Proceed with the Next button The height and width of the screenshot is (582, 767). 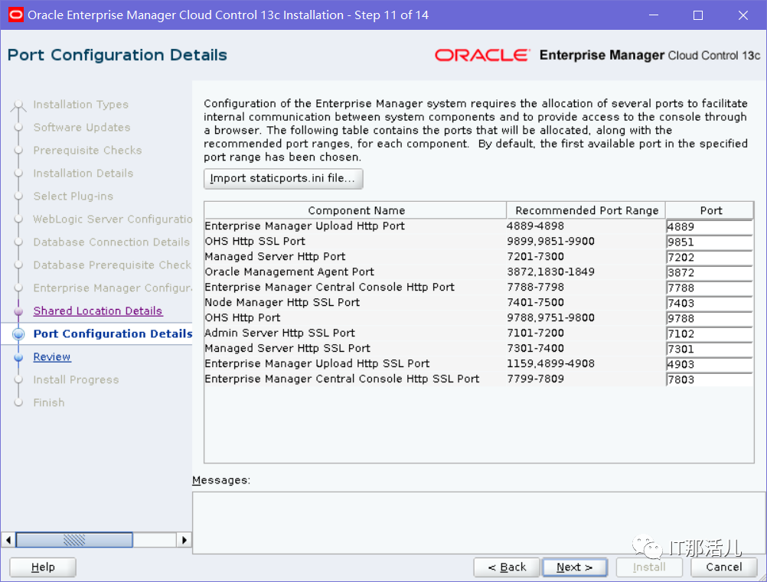pyautogui.click(x=575, y=567)
